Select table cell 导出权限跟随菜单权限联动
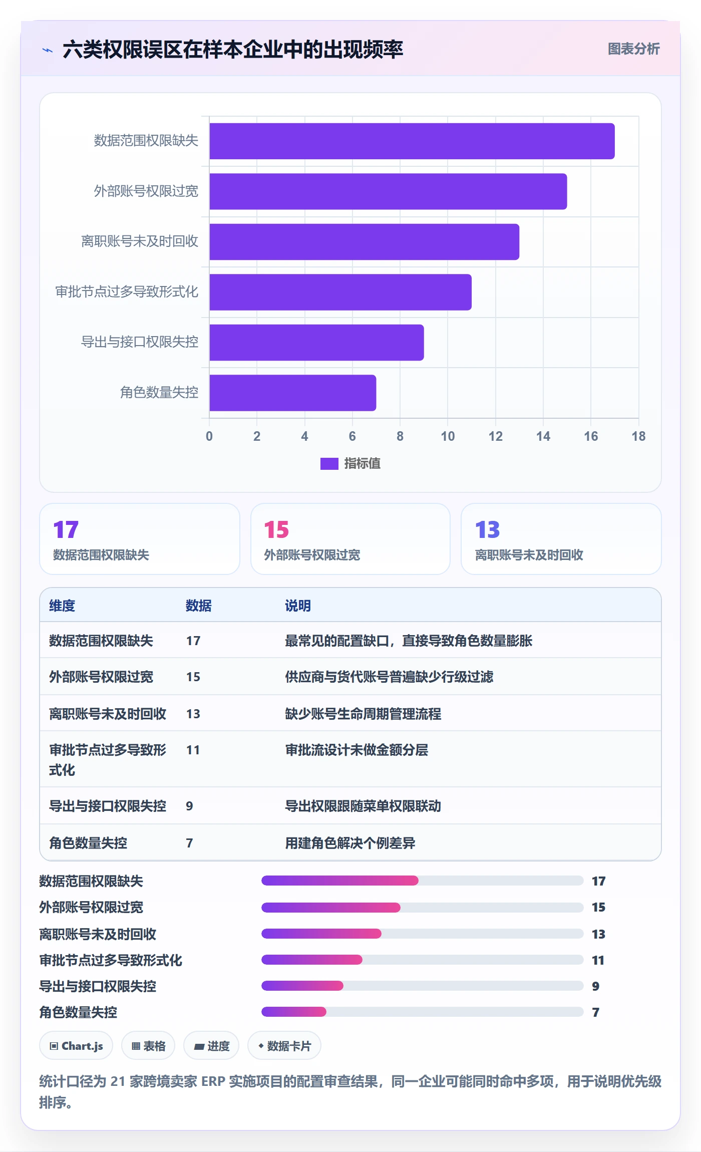 [x=363, y=806]
